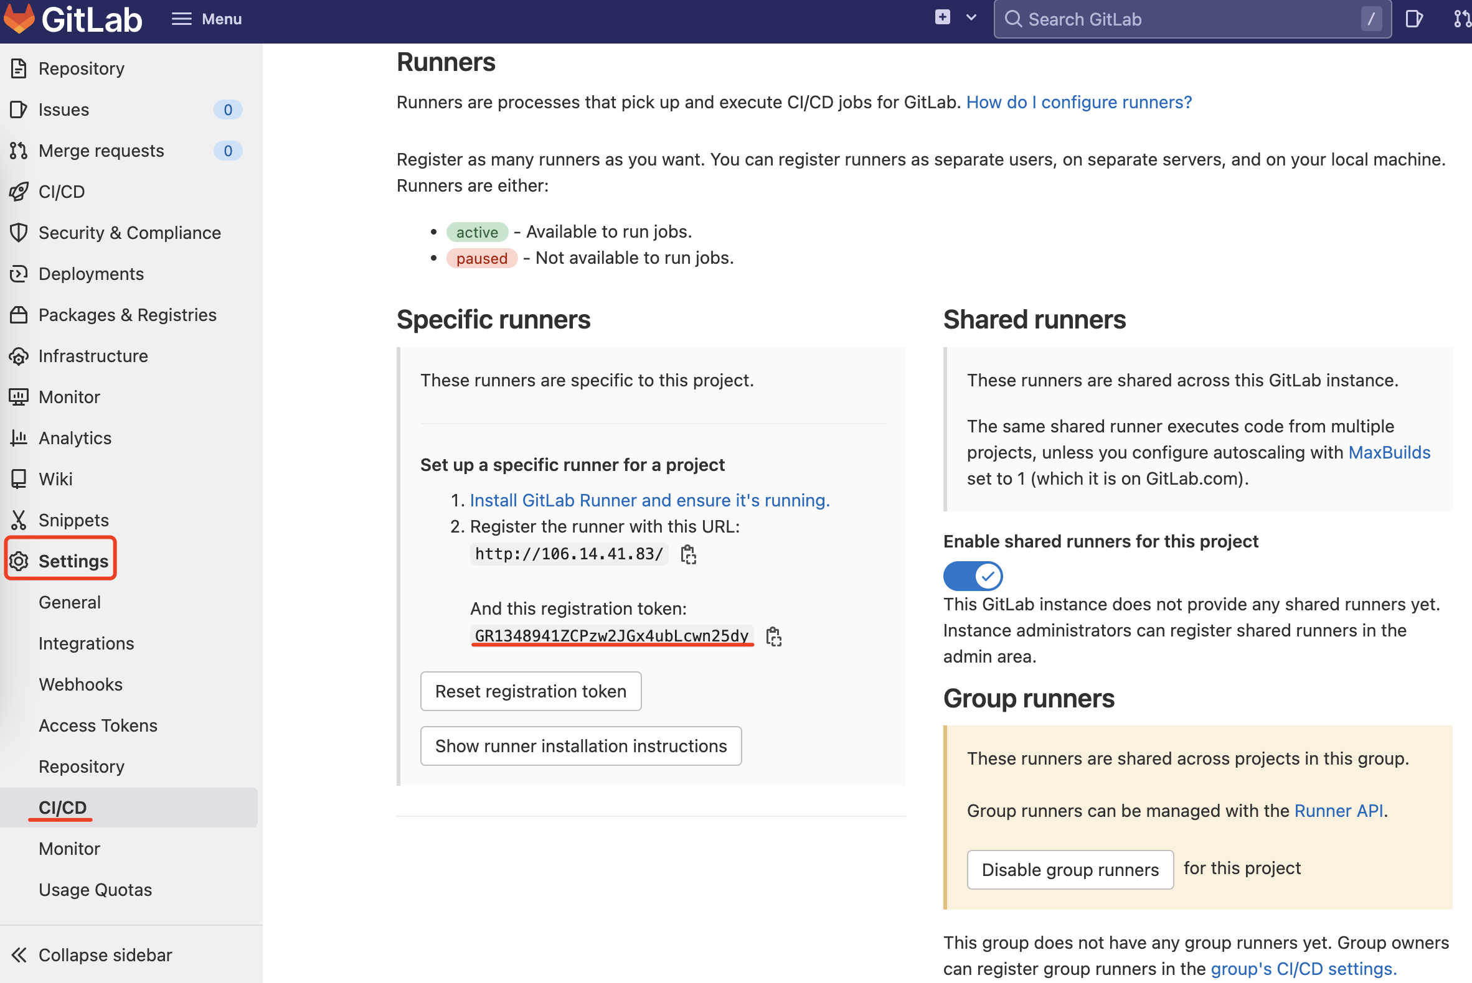1472x983 pixels.
Task: Open Security & Compliance in sidebar
Action: 130,233
